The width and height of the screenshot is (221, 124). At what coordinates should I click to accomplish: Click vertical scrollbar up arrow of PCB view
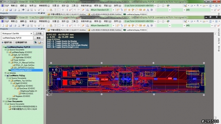(215, 34)
